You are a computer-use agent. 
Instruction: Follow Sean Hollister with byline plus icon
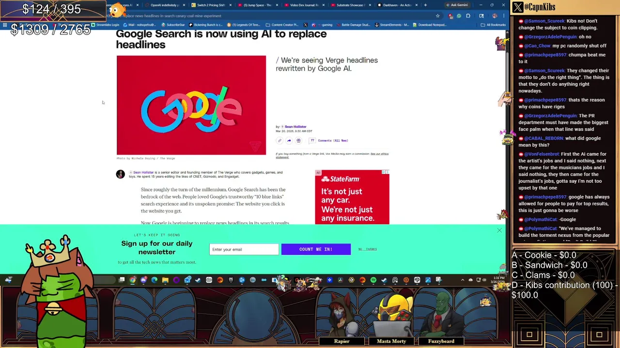[282, 127]
